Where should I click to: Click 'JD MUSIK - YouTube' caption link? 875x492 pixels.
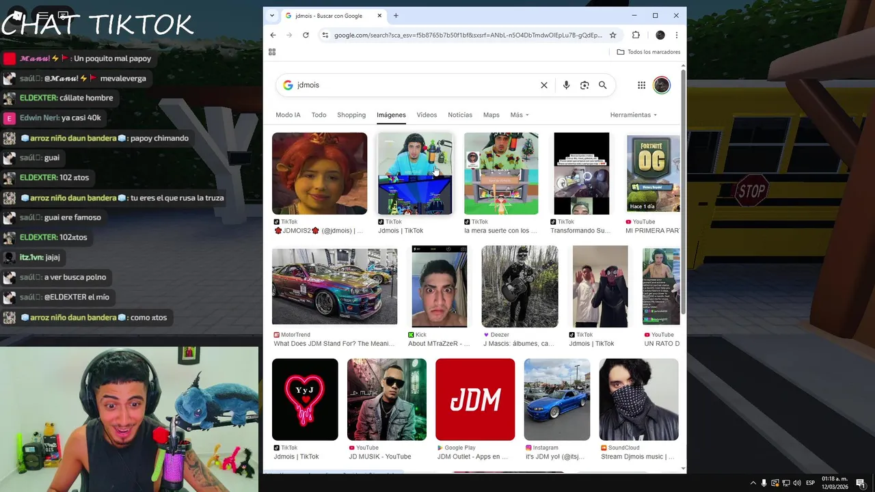(x=380, y=456)
